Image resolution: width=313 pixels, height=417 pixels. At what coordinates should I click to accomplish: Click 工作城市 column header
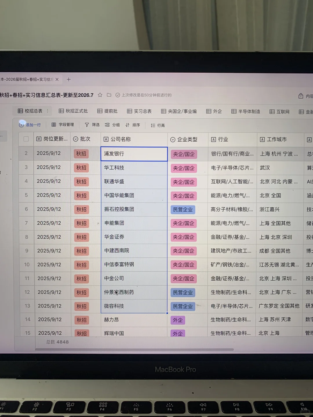[280, 140]
